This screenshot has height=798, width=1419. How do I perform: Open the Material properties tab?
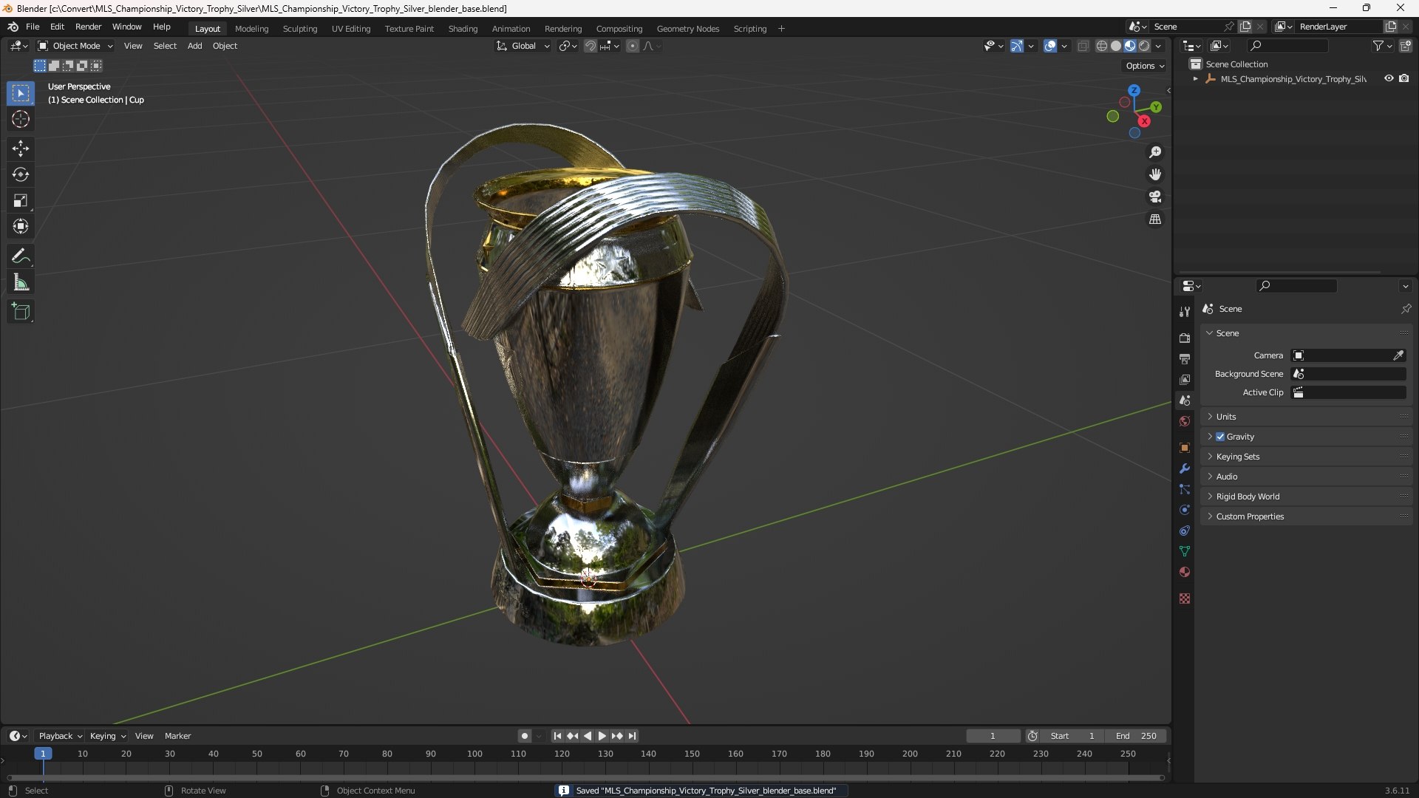point(1185,572)
